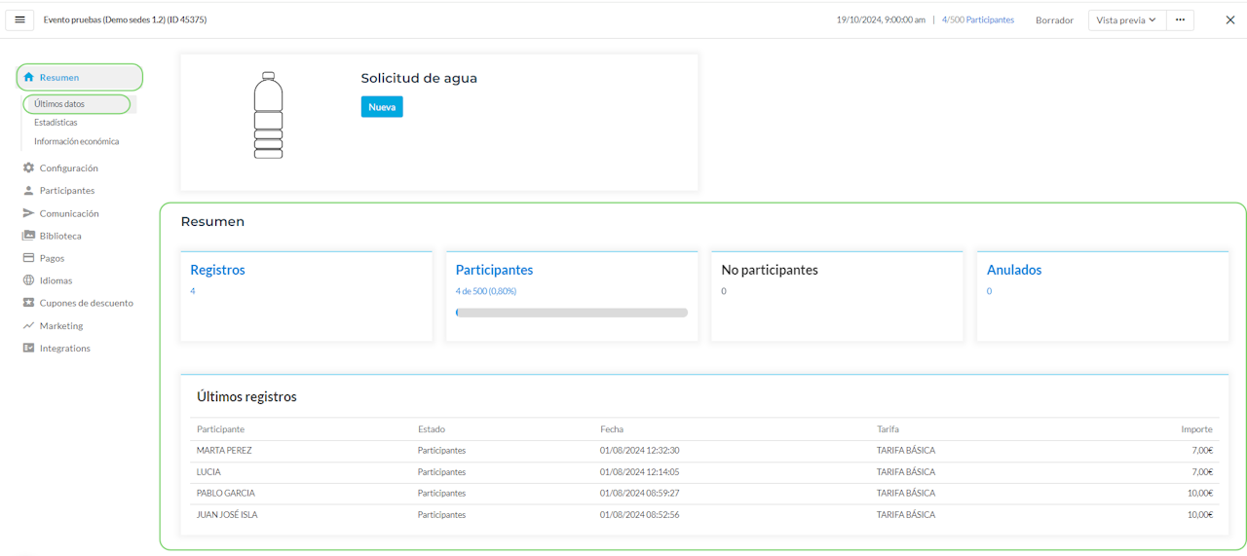Click the Pagos credit card icon
This screenshot has width=1247, height=556.
point(28,258)
